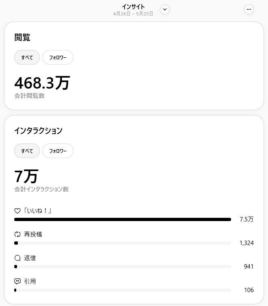Click the reply bubble icon beside 返信
The width and height of the screenshot is (268, 306).
tap(17, 258)
